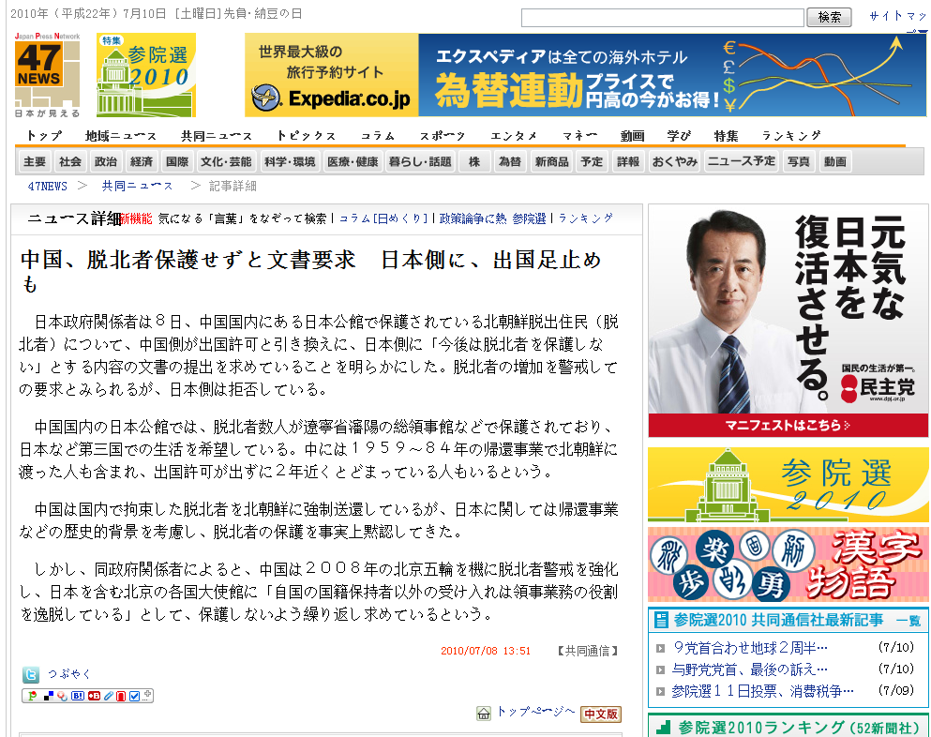Click the plus icon ending the bookmark row
This screenshot has height=737, width=931.
(148, 695)
